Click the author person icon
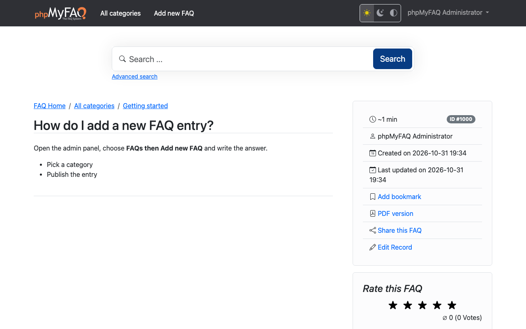Screen dimensions: 526x329 point(373,136)
